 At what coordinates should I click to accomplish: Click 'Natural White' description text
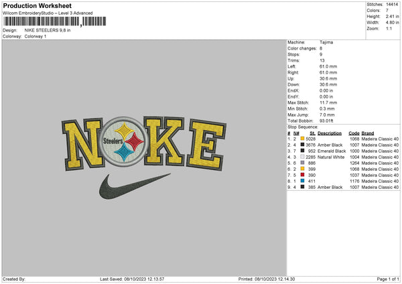click(331, 157)
